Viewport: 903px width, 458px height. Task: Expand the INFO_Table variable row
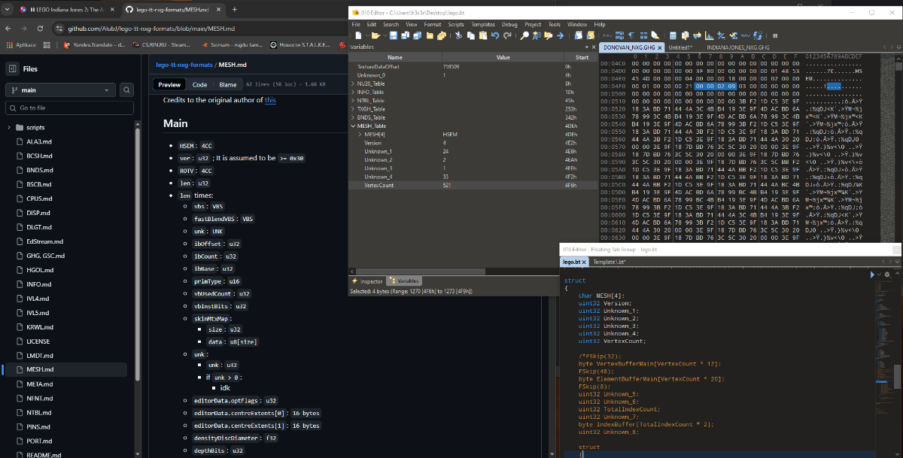(x=352, y=92)
